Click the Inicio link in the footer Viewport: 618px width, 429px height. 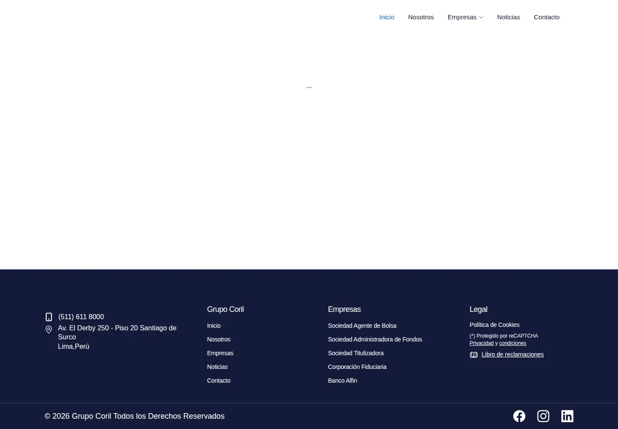pyautogui.click(x=214, y=326)
